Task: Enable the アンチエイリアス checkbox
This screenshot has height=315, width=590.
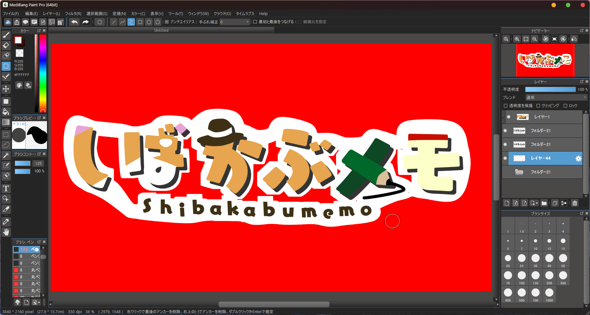Action: pos(167,22)
